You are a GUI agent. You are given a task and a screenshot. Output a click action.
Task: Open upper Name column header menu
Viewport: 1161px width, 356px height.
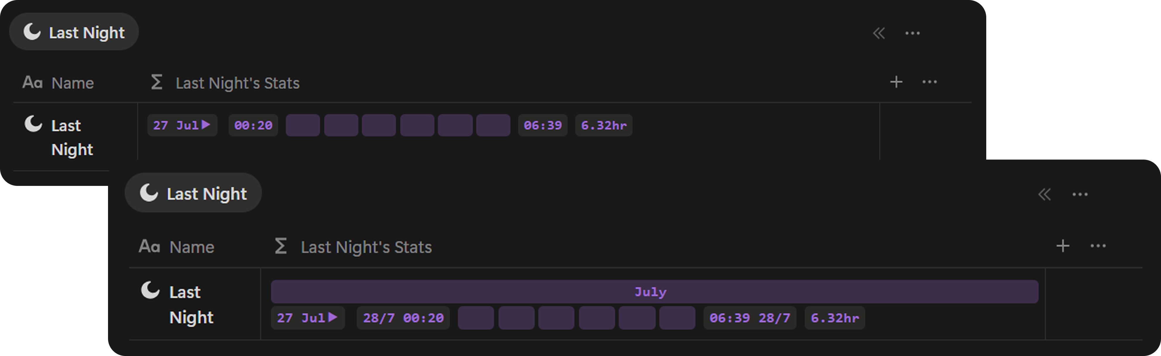pos(58,83)
